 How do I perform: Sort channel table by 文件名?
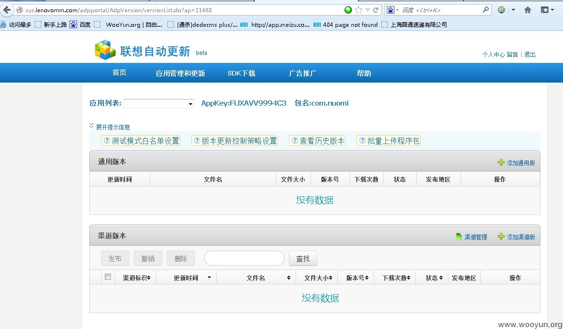[x=268, y=278]
